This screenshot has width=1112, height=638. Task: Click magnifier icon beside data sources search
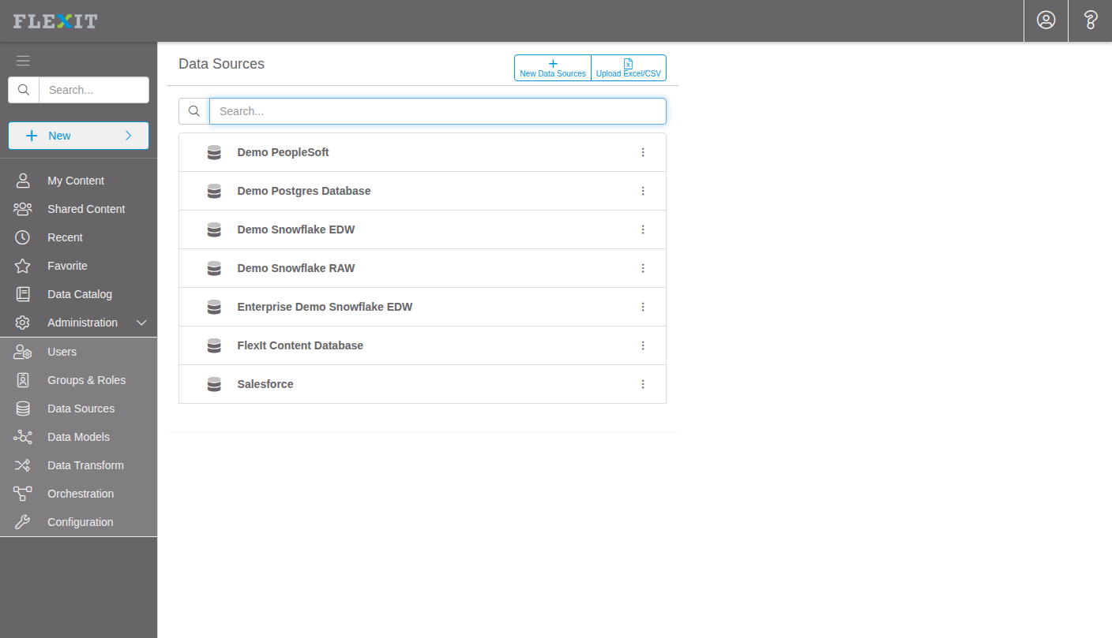pyautogui.click(x=194, y=111)
